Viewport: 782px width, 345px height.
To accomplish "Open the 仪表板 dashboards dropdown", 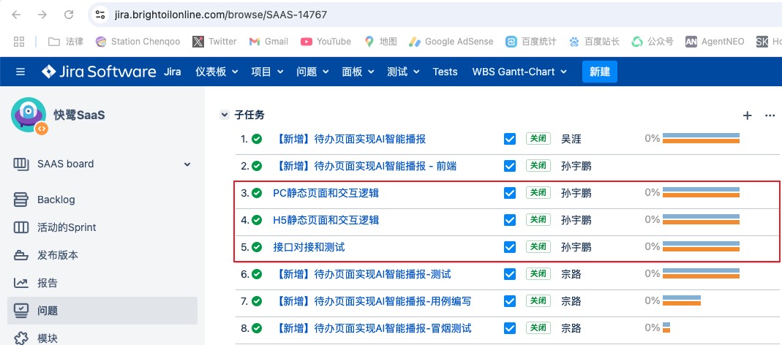I will (x=217, y=72).
